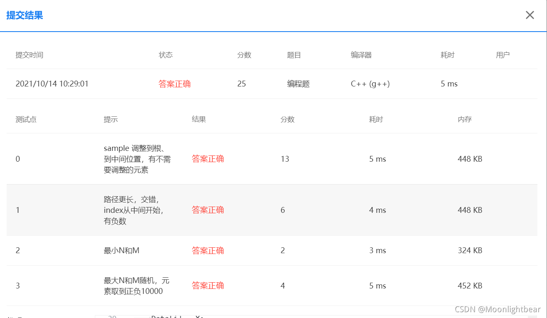This screenshot has height=318, width=547.
Task: Click the 提交时间 column header
Action: [29, 55]
